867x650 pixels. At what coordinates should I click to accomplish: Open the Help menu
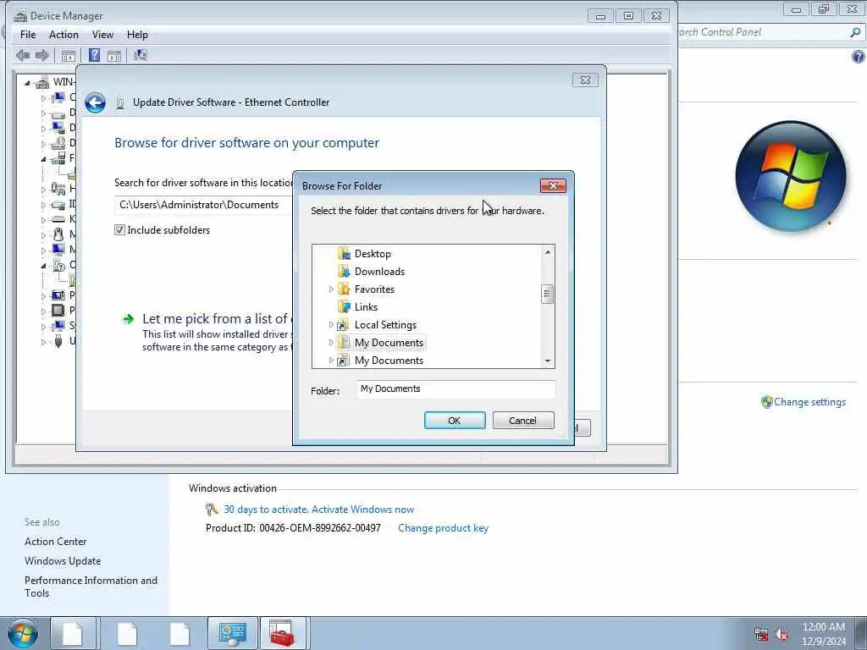137,35
